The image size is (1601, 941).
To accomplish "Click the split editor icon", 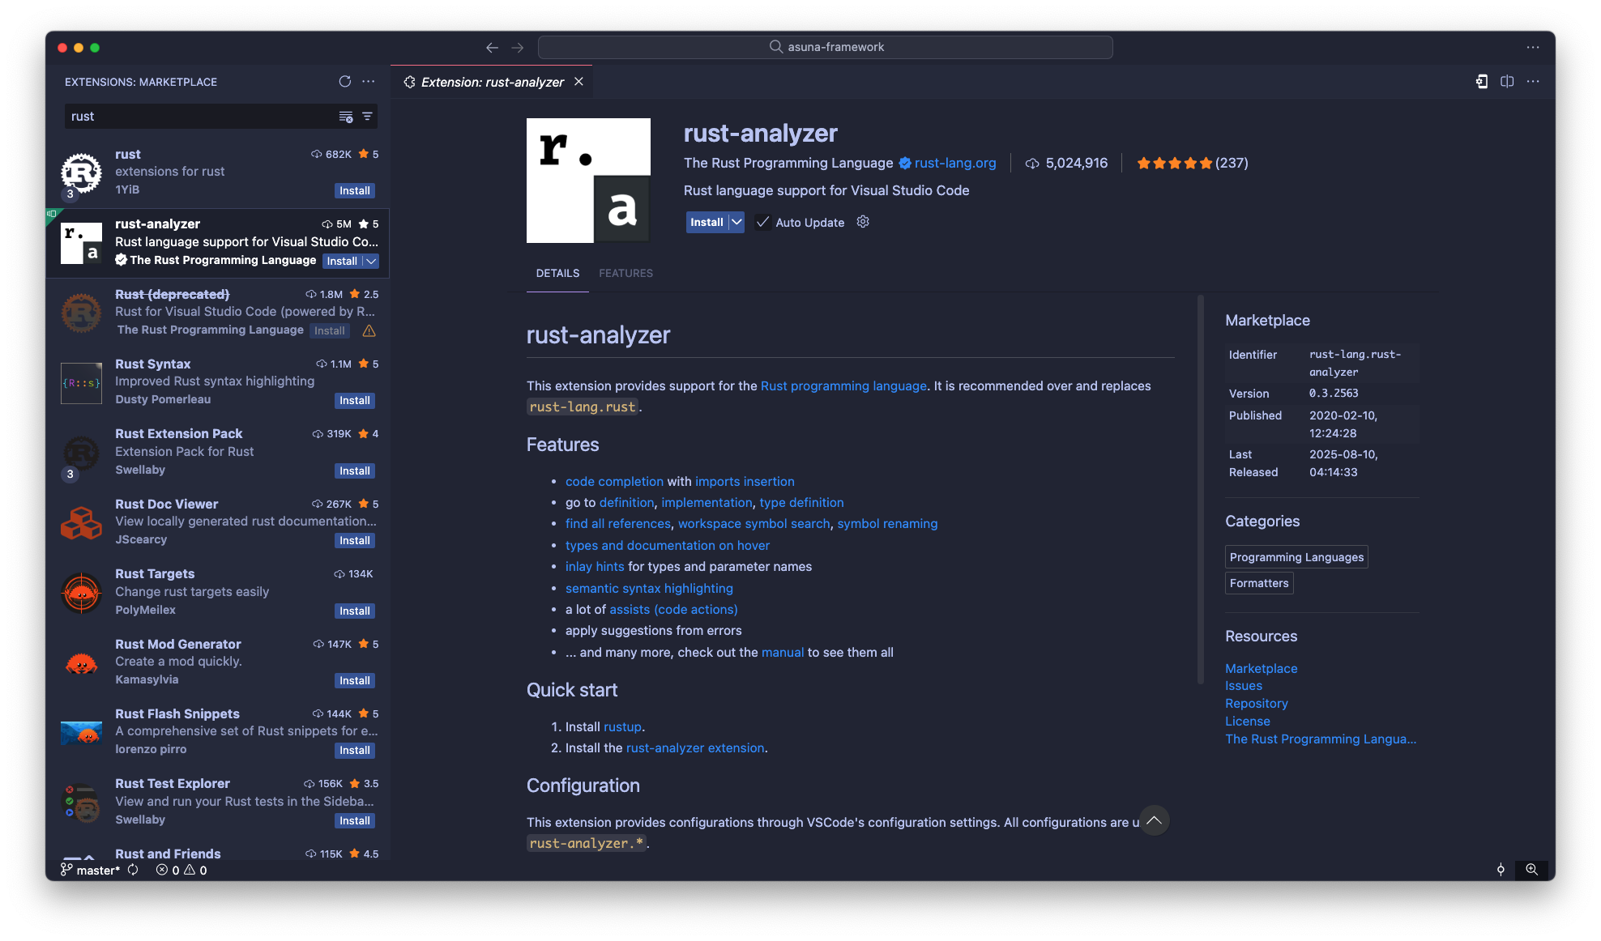I will pyautogui.click(x=1507, y=82).
